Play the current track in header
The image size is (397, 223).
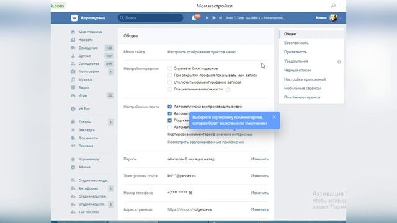pyautogui.click(x=214, y=18)
